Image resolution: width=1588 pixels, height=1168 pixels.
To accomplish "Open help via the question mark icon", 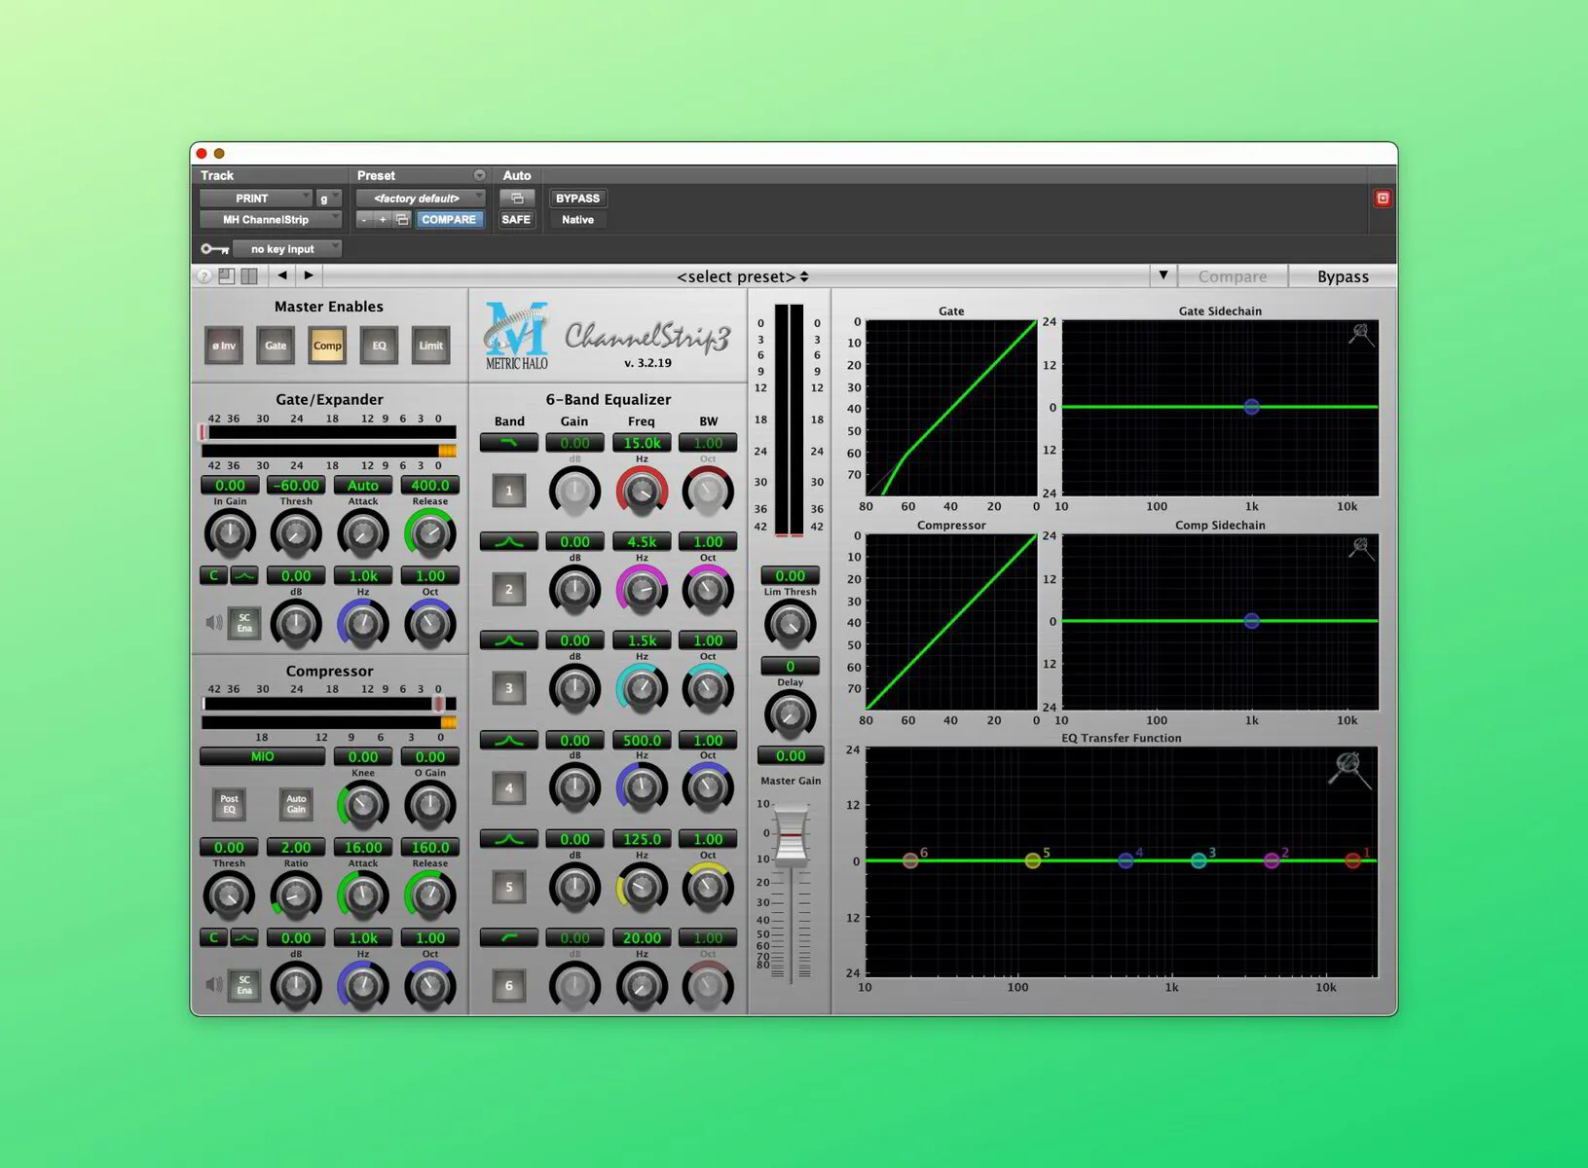I will coord(203,275).
